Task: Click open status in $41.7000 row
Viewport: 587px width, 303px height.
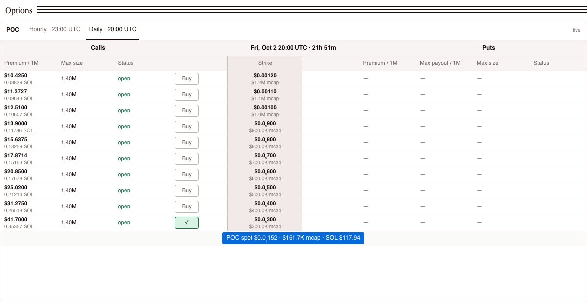Action: [x=124, y=223]
